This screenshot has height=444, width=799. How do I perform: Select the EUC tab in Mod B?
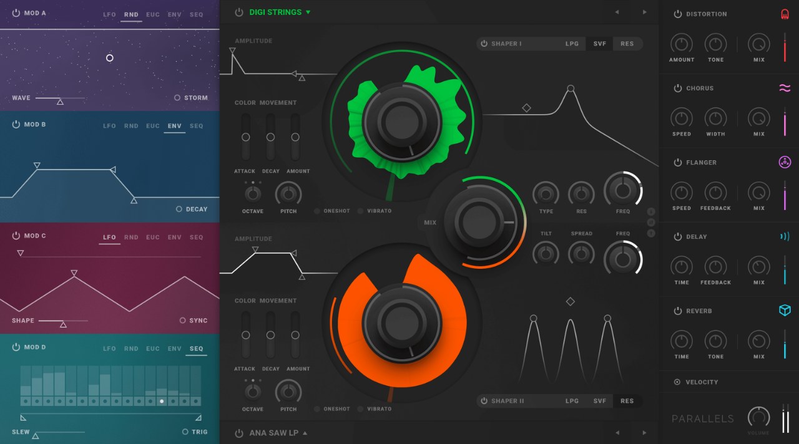click(x=153, y=126)
